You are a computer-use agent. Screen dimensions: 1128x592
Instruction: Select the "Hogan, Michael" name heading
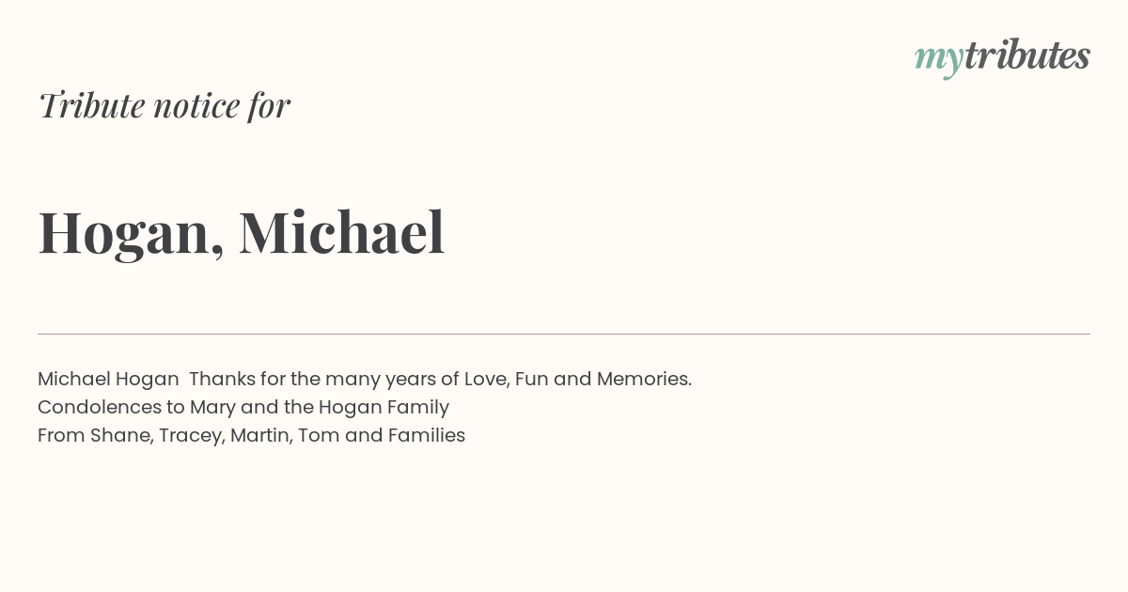242,233
